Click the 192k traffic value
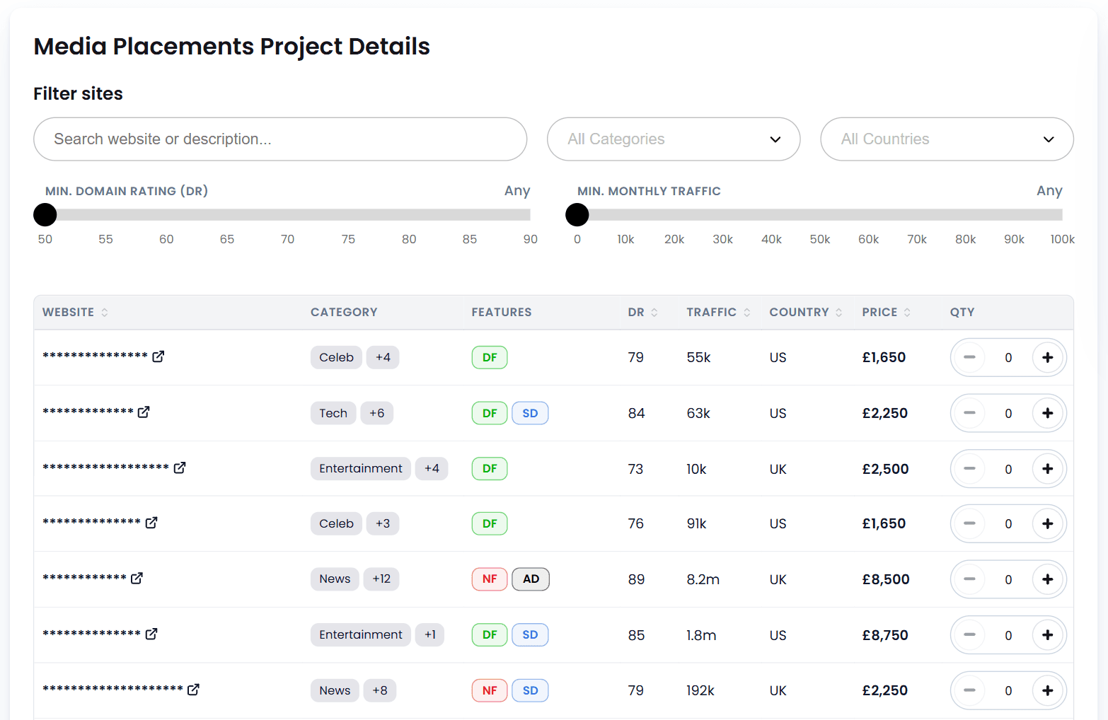The height and width of the screenshot is (720, 1108). click(700, 690)
